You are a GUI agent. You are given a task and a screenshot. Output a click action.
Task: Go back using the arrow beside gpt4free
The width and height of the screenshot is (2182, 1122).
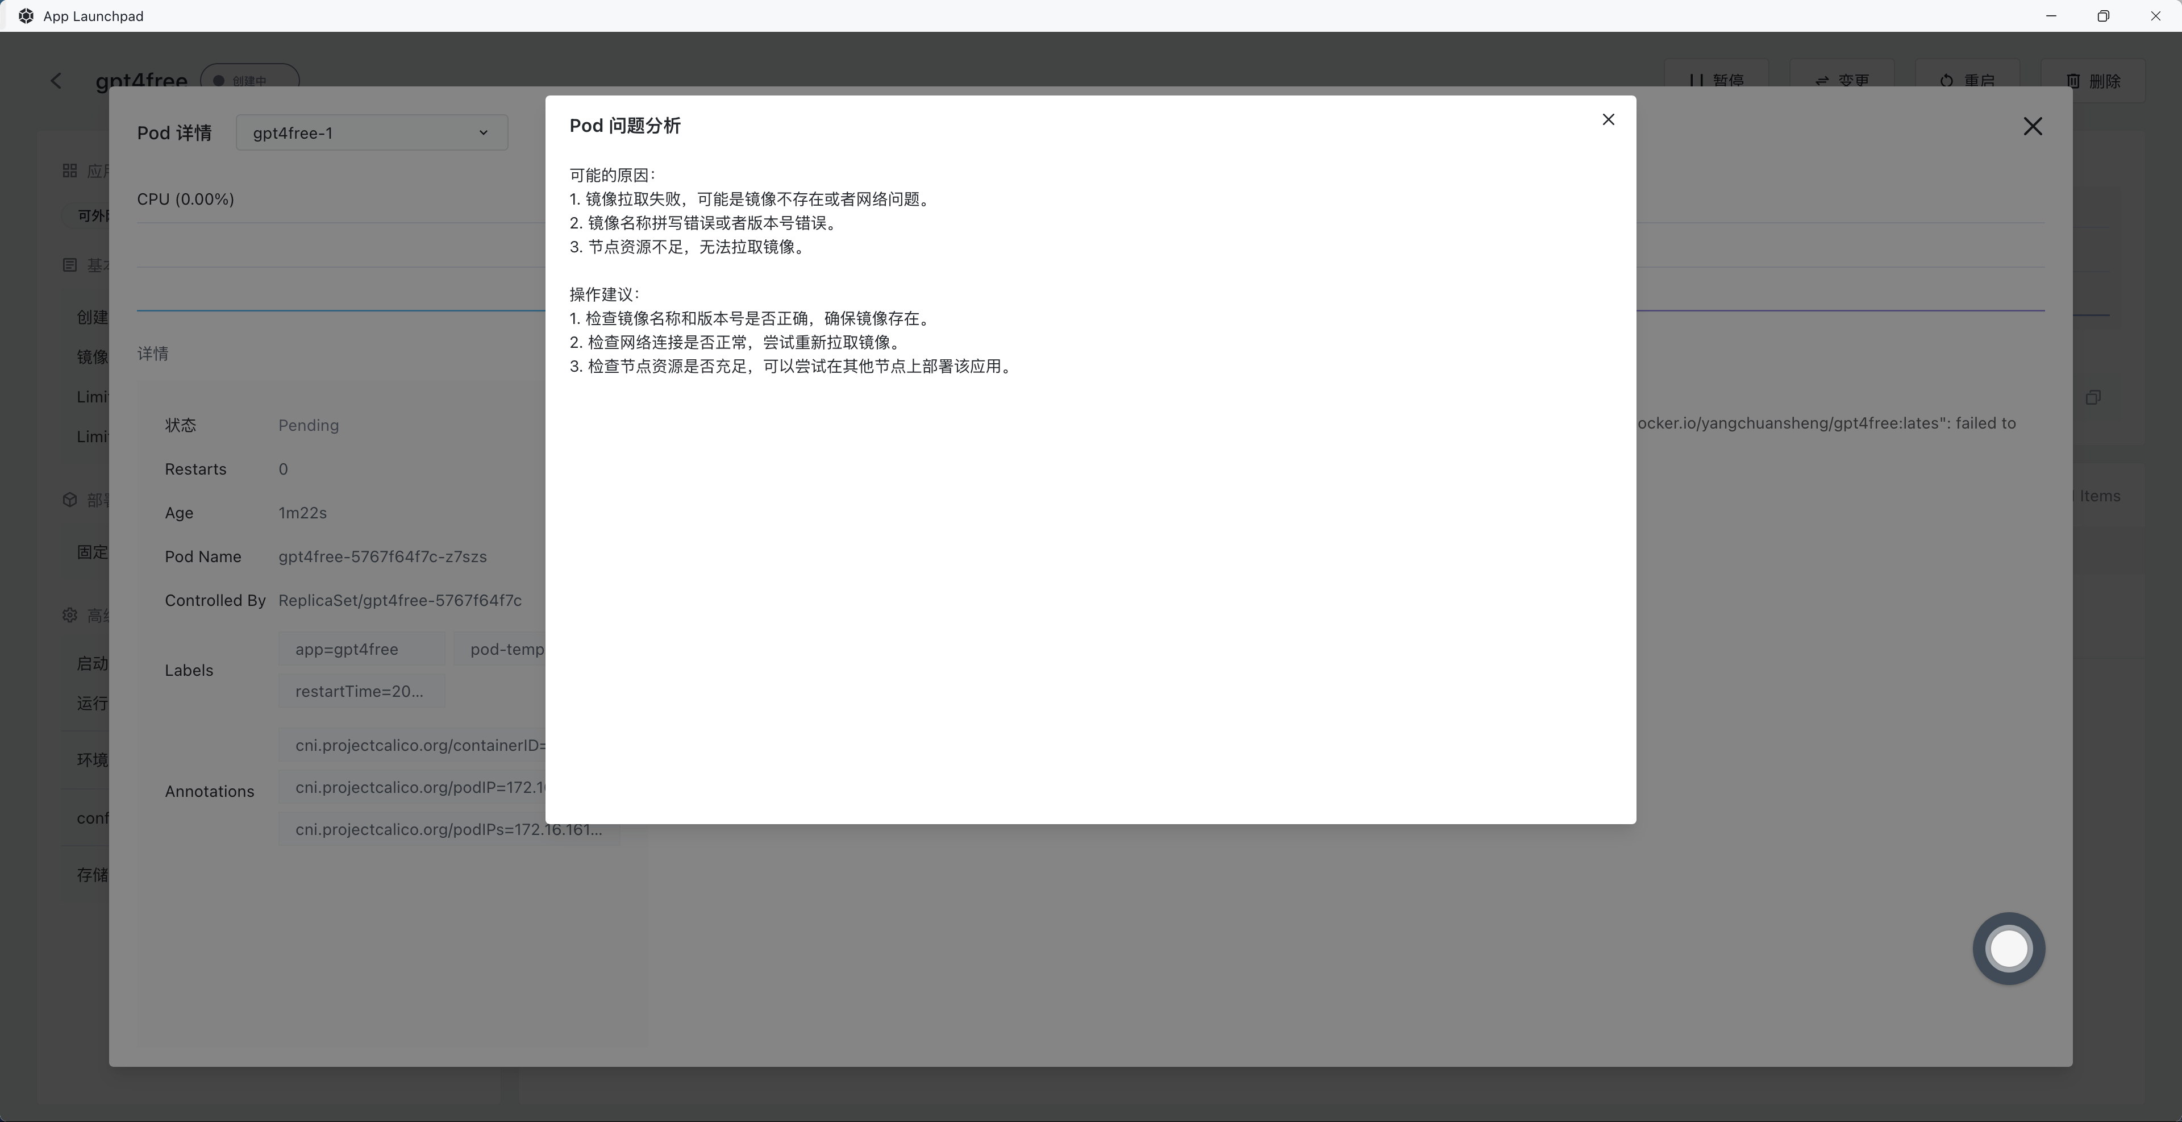click(56, 81)
